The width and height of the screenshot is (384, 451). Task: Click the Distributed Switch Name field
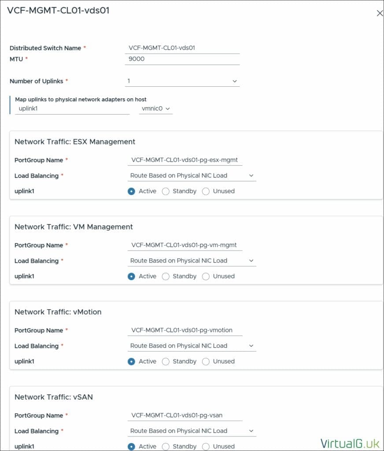pyautogui.click(x=182, y=48)
